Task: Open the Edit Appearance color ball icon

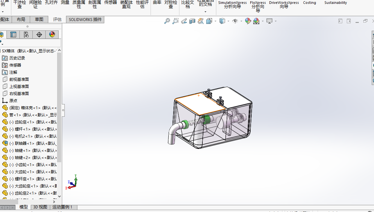Action: (248, 21)
